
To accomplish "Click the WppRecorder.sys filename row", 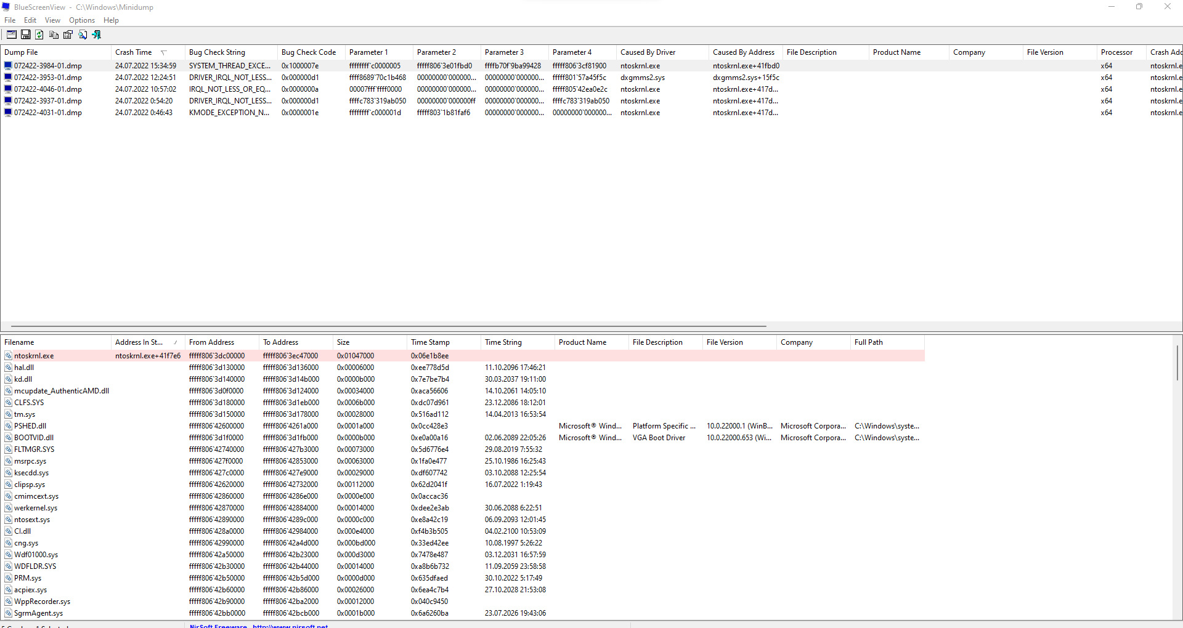I will coord(42,601).
